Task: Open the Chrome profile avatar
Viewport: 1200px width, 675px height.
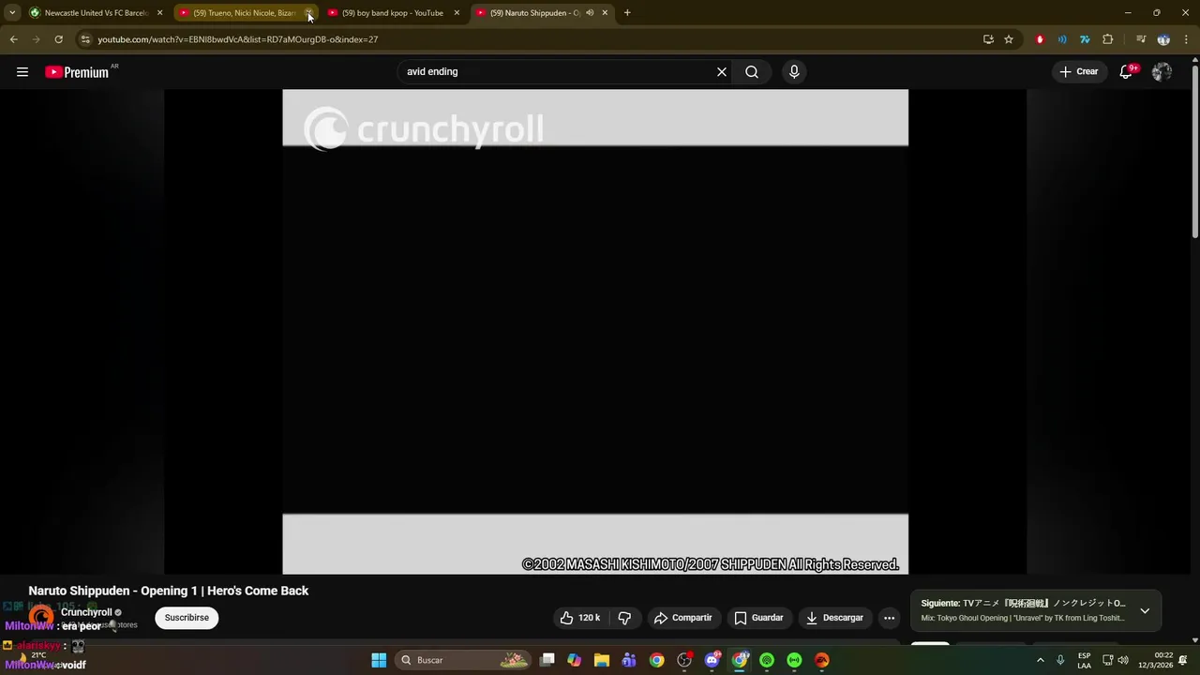Action: click(x=1163, y=39)
